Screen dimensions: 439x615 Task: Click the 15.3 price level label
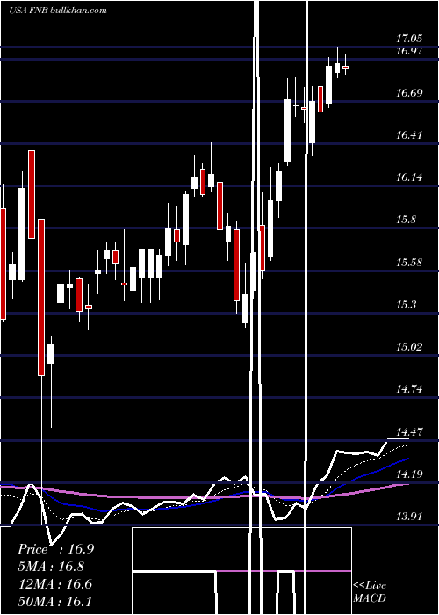(x=406, y=304)
